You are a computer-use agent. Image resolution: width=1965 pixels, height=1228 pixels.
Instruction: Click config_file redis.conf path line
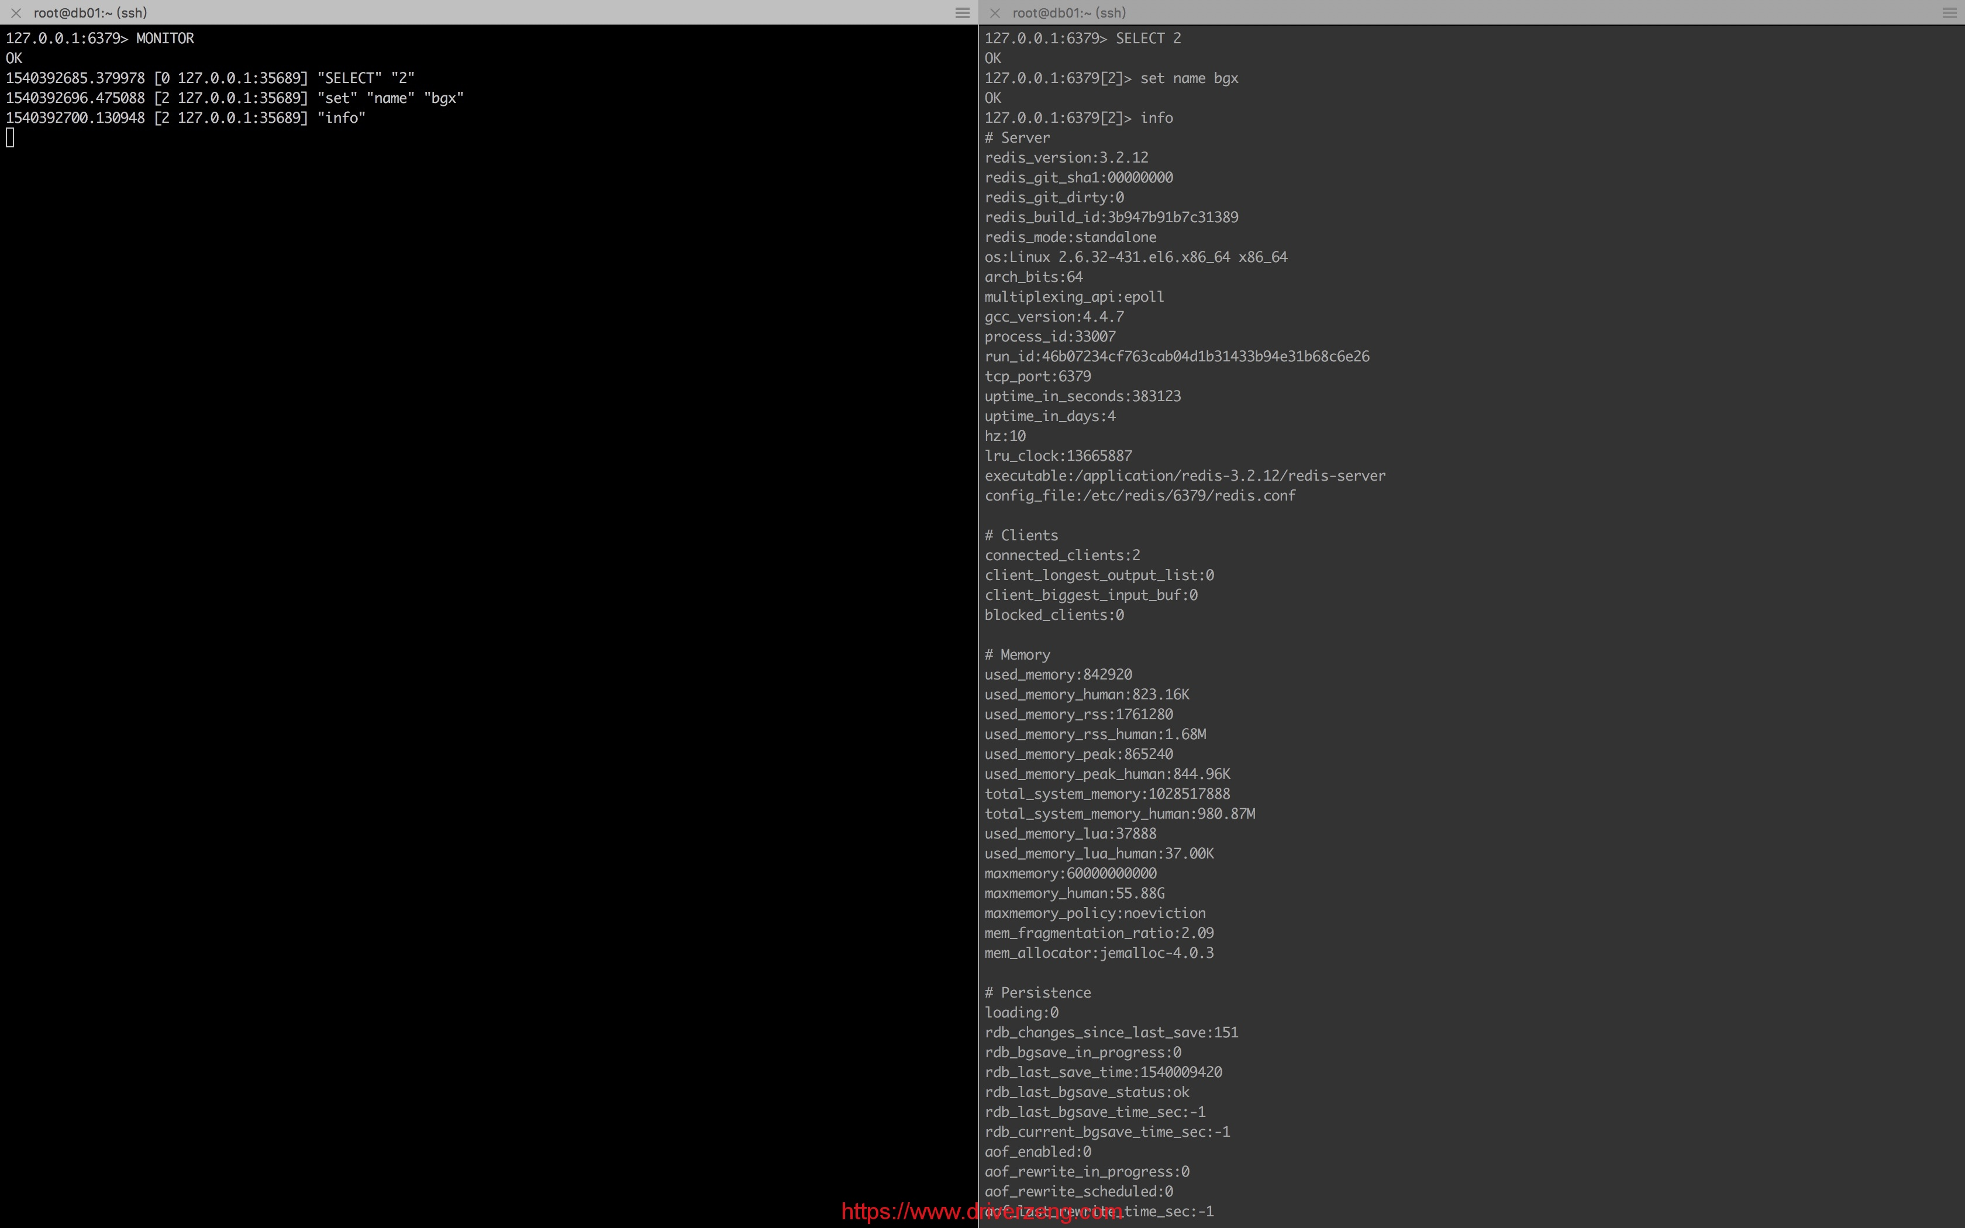coord(1140,495)
